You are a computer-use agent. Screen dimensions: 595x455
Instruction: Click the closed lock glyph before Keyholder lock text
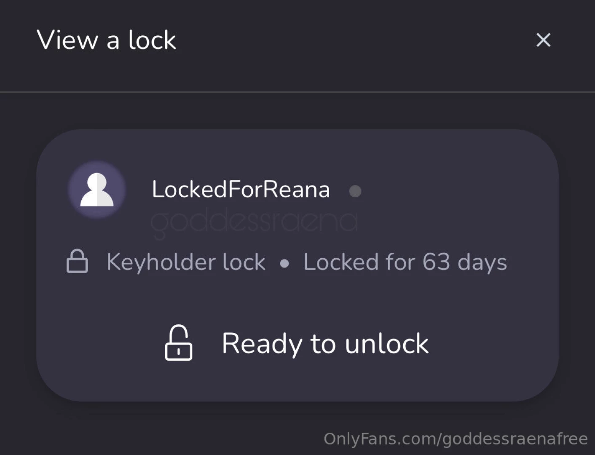pos(76,261)
